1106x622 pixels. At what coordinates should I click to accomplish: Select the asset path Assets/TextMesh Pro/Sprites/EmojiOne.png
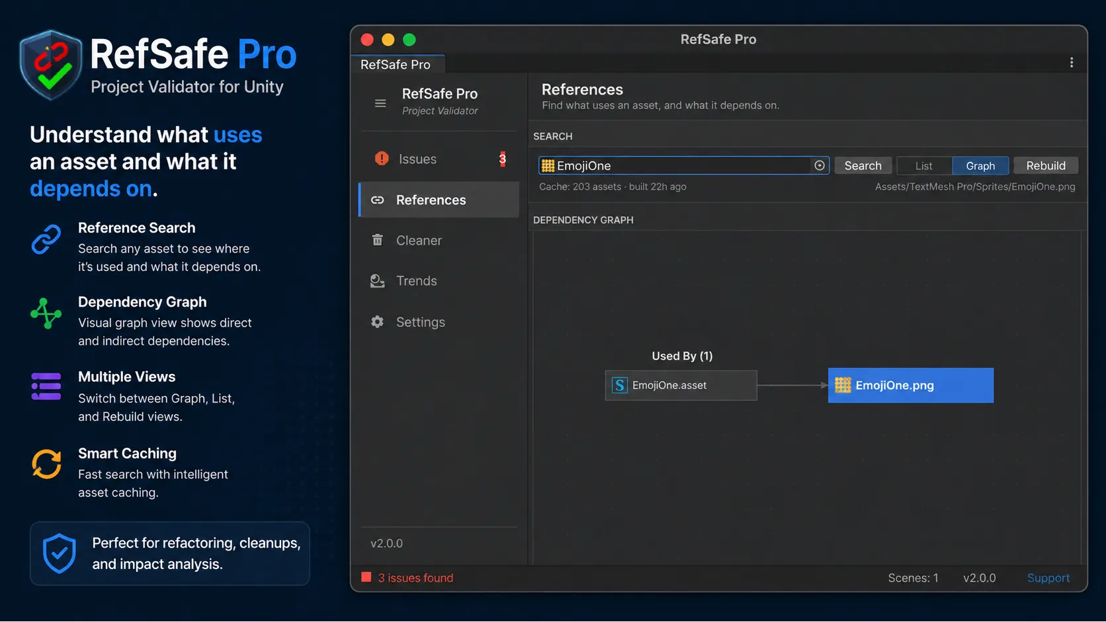click(x=975, y=186)
